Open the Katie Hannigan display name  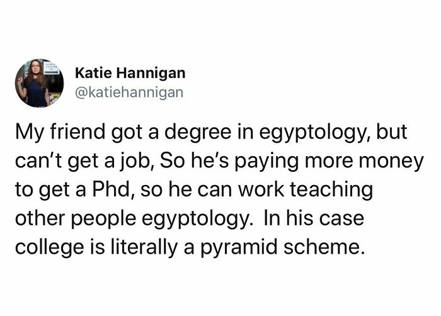[130, 74]
